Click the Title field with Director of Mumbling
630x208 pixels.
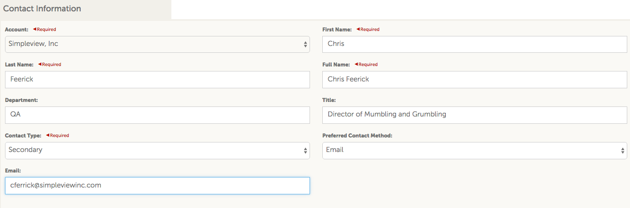tap(475, 115)
